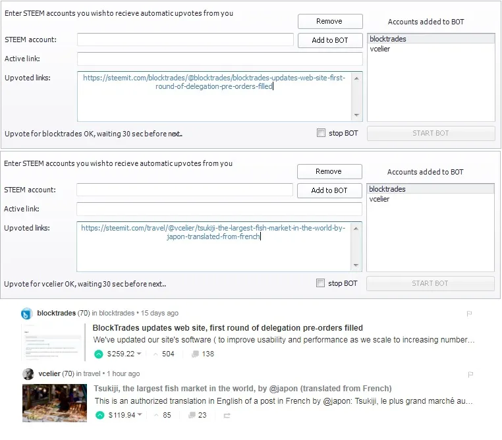The height and width of the screenshot is (440, 502).
Task: Click the 85 votes count
Action: [167, 415]
